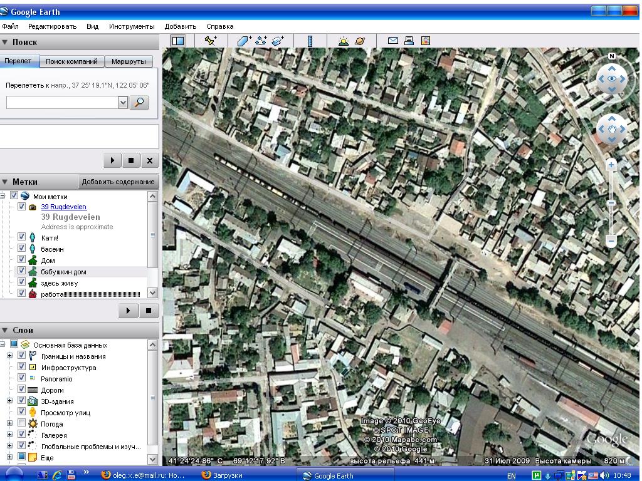Screen dimensions: 642x481
Task: Uncheck the Мои метки checkbox
Action: 14,195
